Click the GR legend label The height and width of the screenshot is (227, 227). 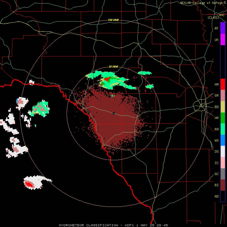[x=216, y=96]
